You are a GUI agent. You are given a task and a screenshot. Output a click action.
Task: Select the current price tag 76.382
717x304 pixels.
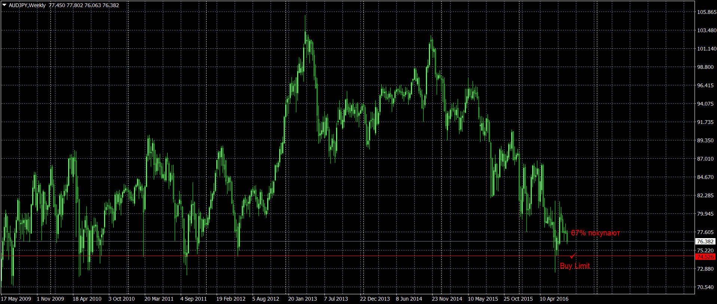705,241
